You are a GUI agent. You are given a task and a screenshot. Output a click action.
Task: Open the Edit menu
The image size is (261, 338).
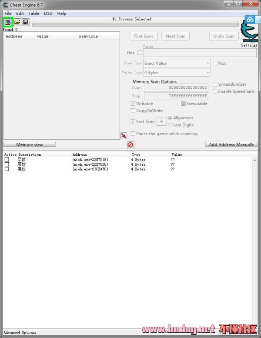click(x=20, y=13)
